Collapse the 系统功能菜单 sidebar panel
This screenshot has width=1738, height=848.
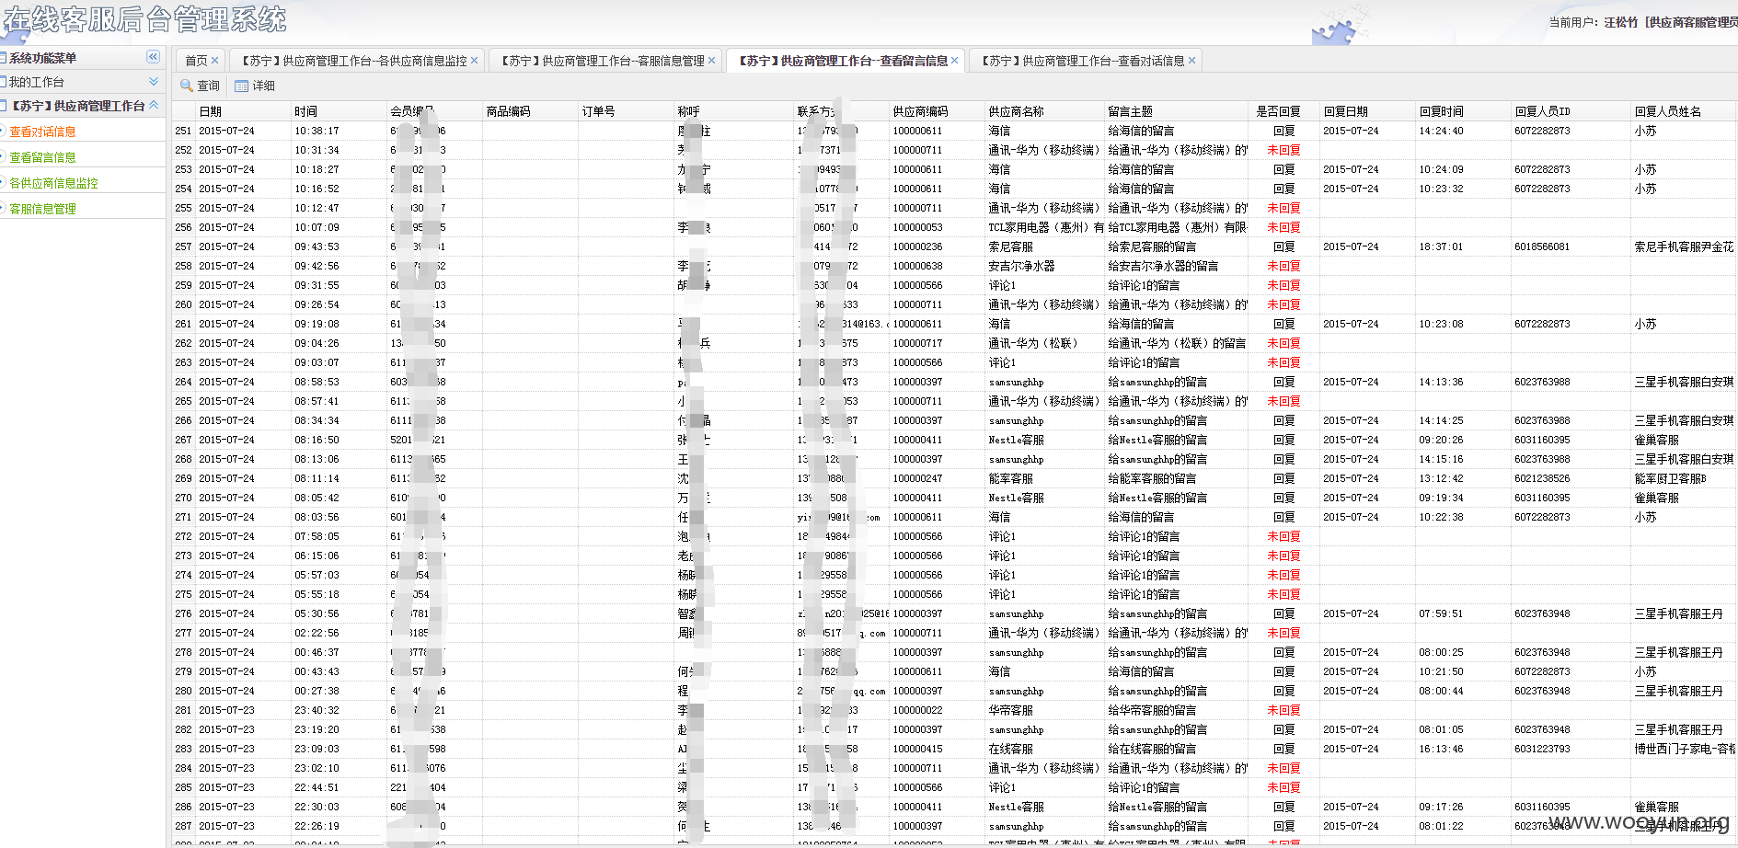tap(153, 57)
